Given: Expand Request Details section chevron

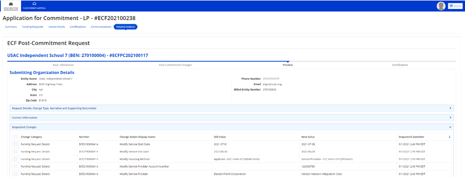Looking at the screenshot, I should [x=450, y=108].
